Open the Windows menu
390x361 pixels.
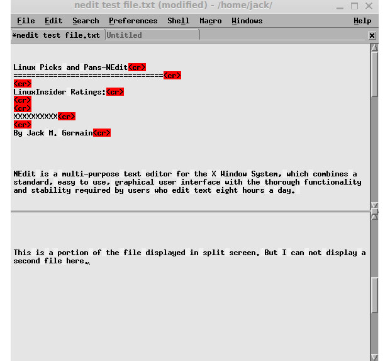(247, 21)
